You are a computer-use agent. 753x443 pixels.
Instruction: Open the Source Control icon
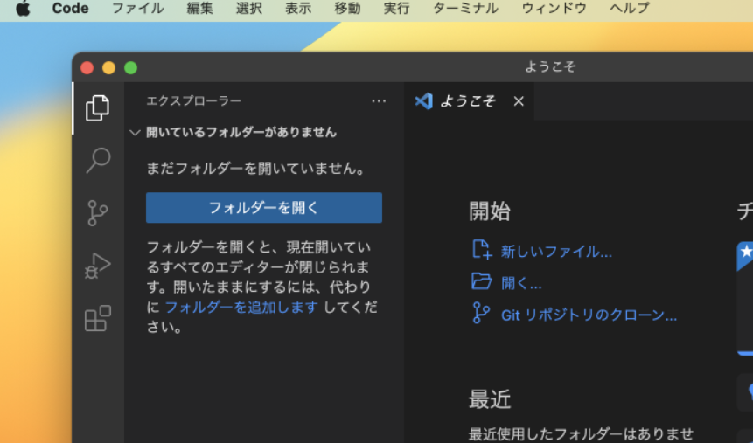point(97,212)
